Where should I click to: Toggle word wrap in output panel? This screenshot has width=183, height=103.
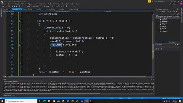(55, 82)
